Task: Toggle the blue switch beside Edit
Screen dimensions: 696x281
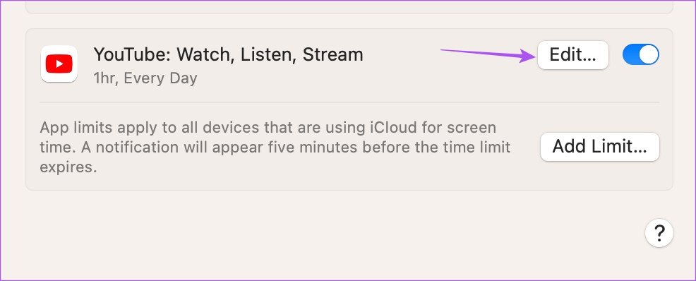Action: 640,54
